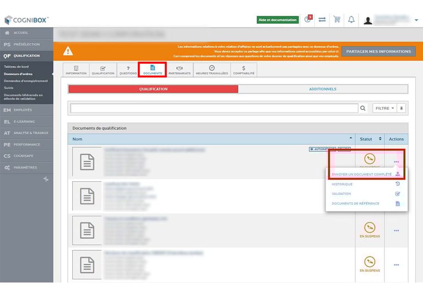Screen dimensions: 423x296
Task: Open the E-Learning sidebar section
Action: tap(26, 121)
